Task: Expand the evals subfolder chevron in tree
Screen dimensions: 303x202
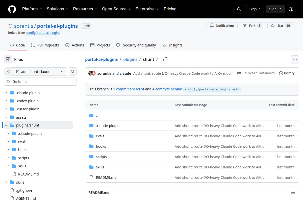Action: [x=8, y=141]
